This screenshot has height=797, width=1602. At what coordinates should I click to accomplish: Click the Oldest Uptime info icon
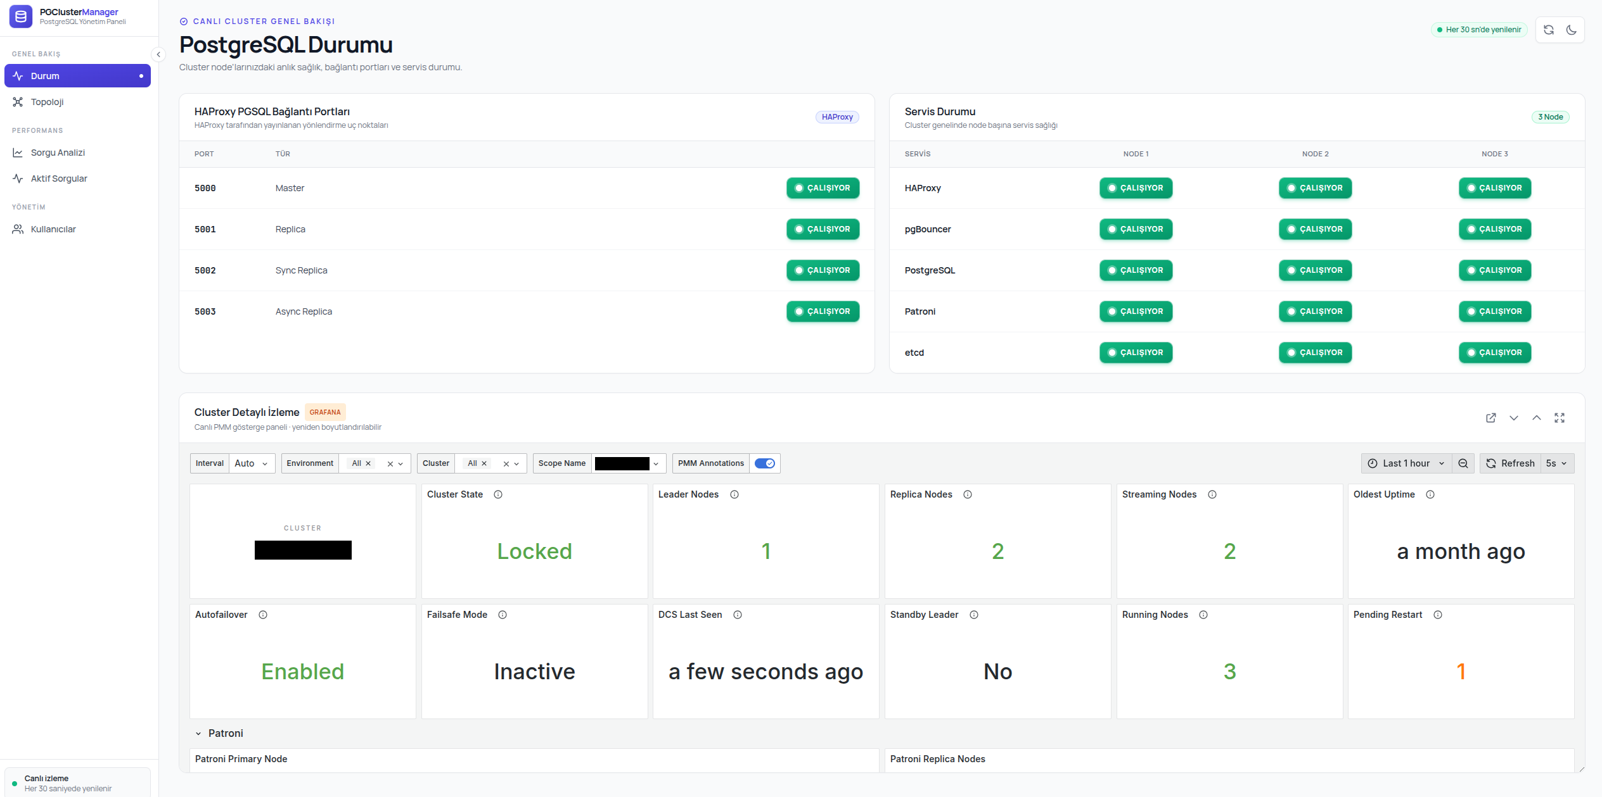pyautogui.click(x=1430, y=494)
